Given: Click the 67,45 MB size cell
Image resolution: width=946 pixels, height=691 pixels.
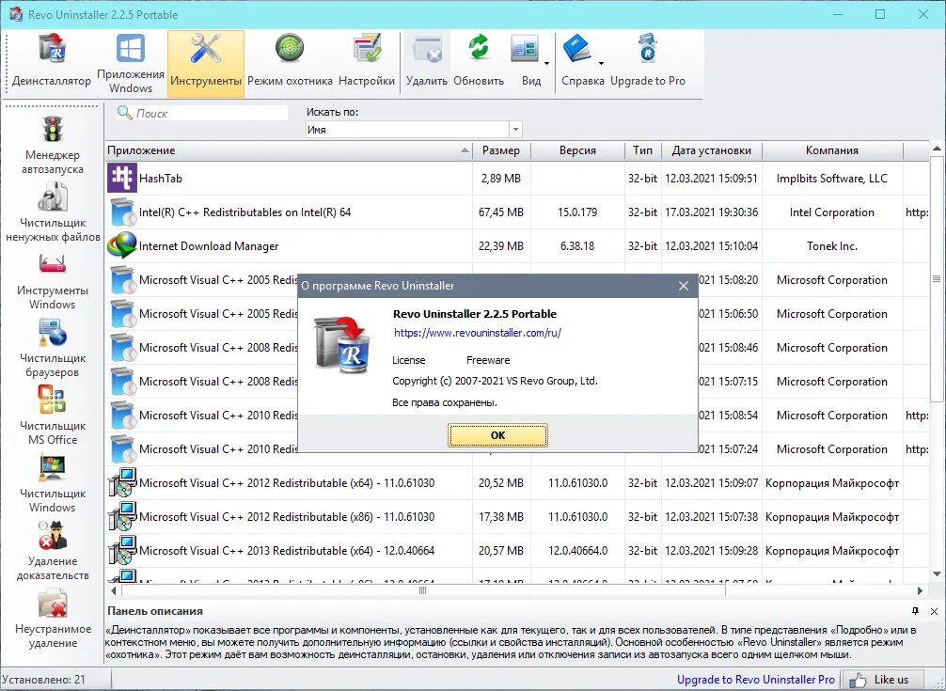Looking at the screenshot, I should (501, 212).
